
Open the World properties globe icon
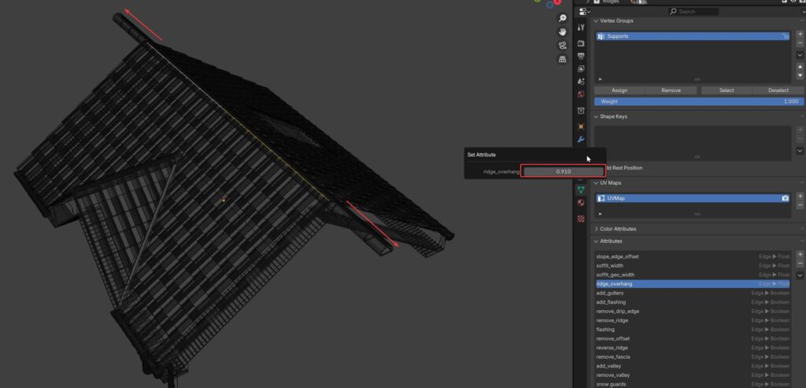[x=581, y=94]
